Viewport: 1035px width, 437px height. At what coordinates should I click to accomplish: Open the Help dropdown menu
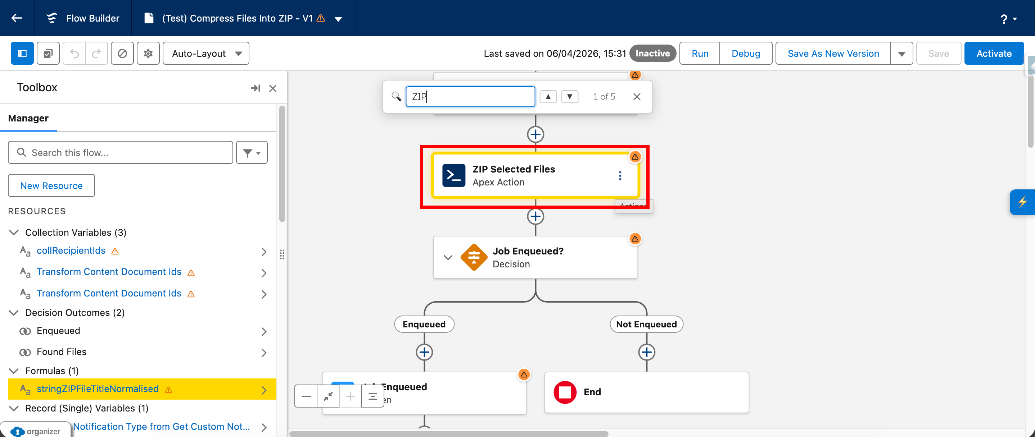point(1008,18)
